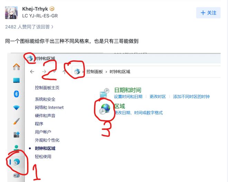The image size is (228, 182).
Task: Expand the 2482 人赞同了该回答 list
Action: pos(29,27)
